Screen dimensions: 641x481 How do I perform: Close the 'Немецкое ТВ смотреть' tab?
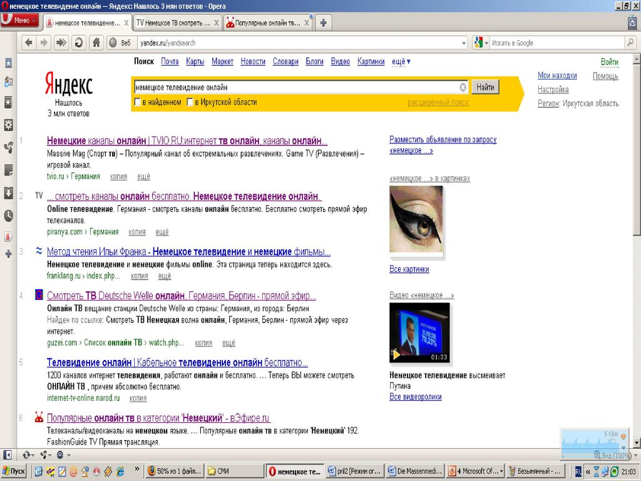point(217,23)
